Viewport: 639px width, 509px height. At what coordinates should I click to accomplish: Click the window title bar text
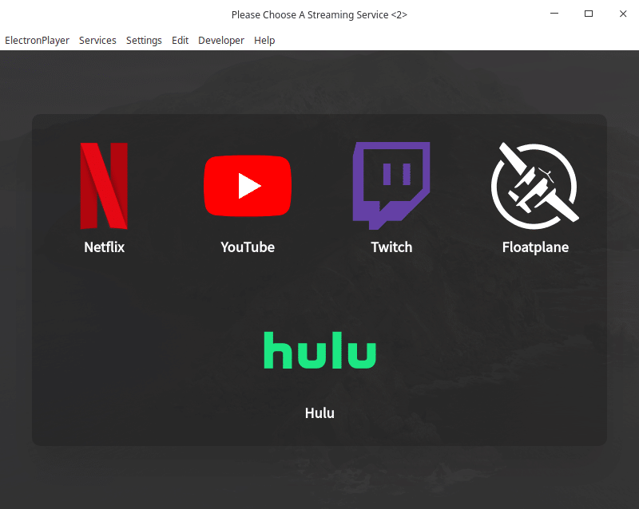pos(319,15)
